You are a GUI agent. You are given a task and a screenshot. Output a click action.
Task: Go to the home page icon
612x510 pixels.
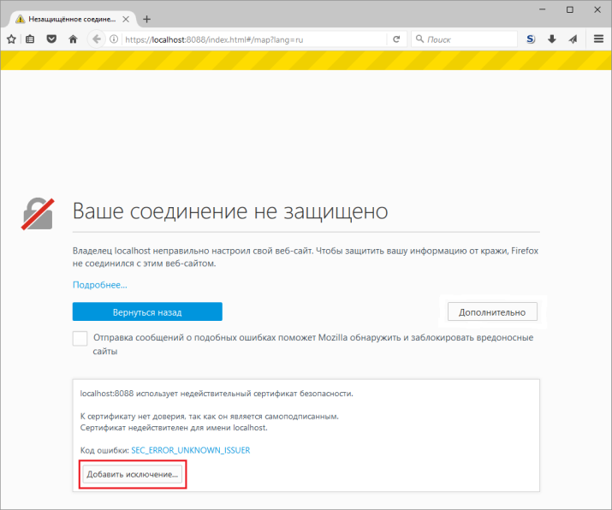(x=73, y=39)
